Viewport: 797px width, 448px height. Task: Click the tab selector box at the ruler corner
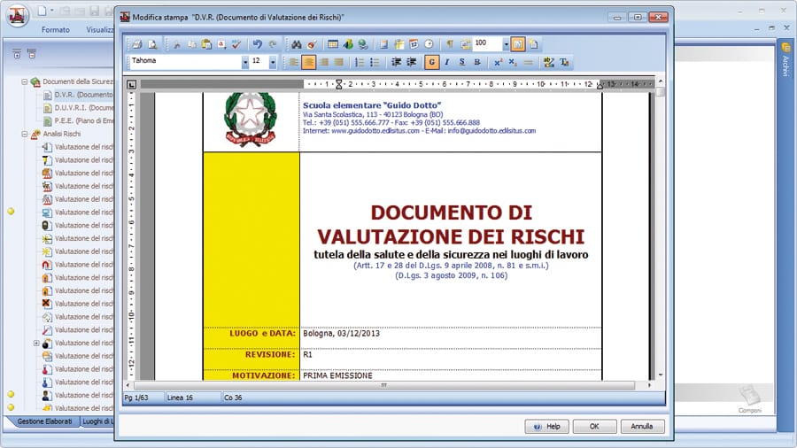click(132, 85)
